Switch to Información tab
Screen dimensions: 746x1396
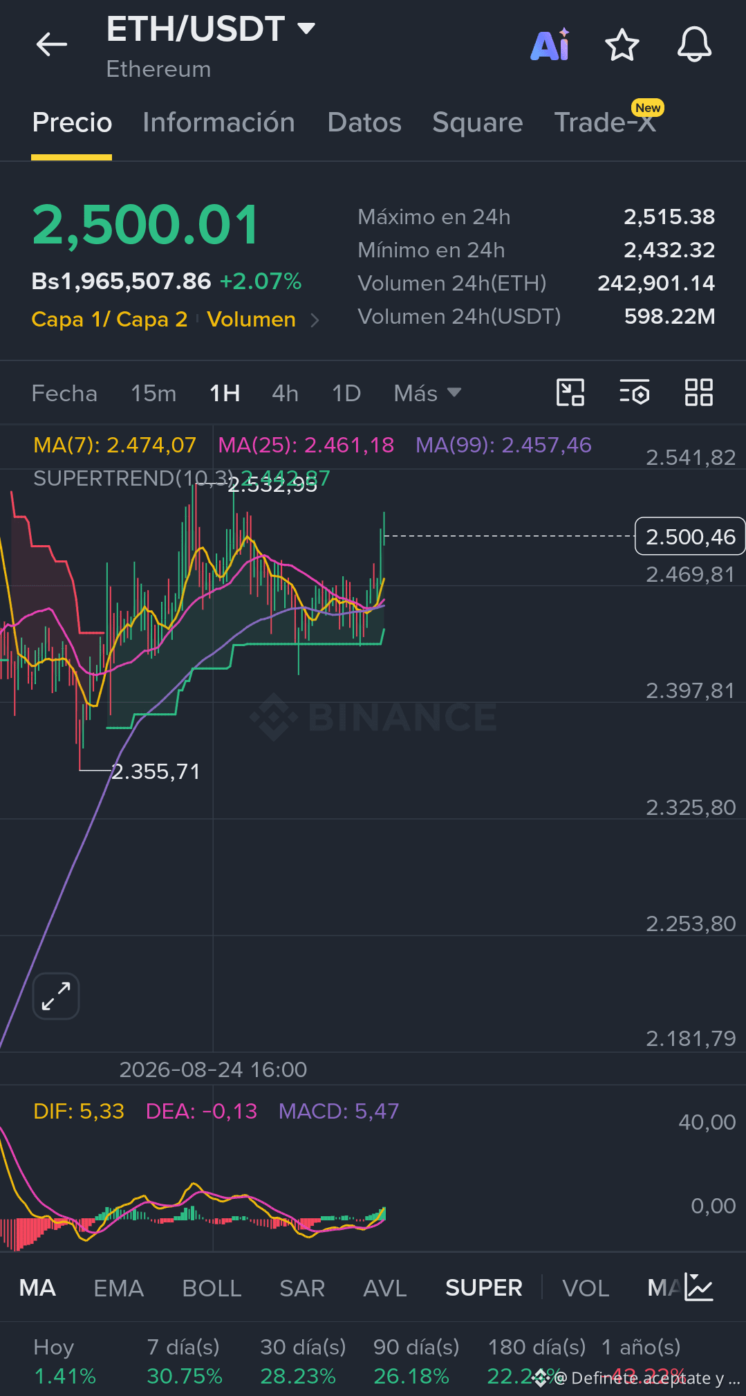click(218, 122)
